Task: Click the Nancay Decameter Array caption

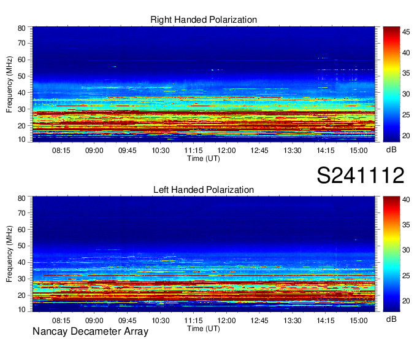Action: pos(90,331)
